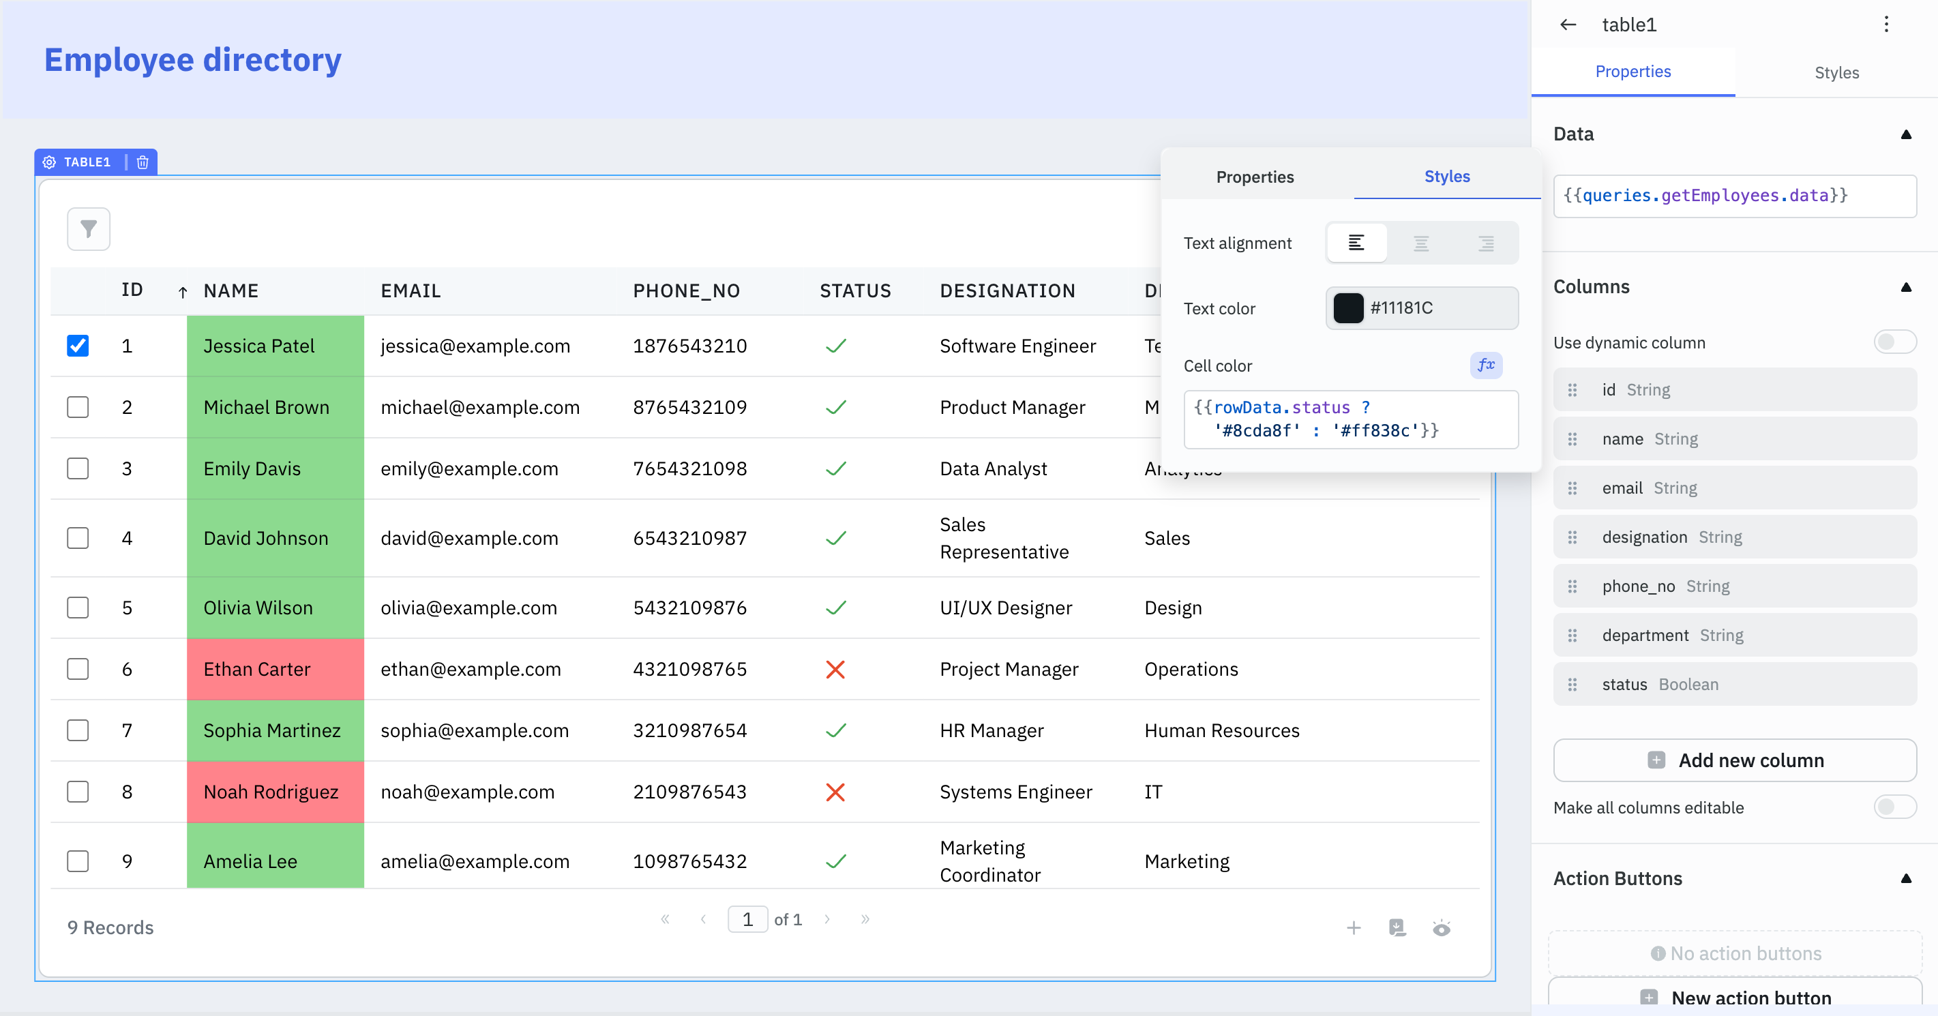
Task: Collapse the Columns section
Action: pos(1906,287)
